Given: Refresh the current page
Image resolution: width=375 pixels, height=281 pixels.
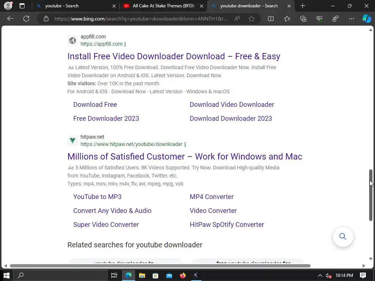Looking at the screenshot, I should tap(26, 19).
